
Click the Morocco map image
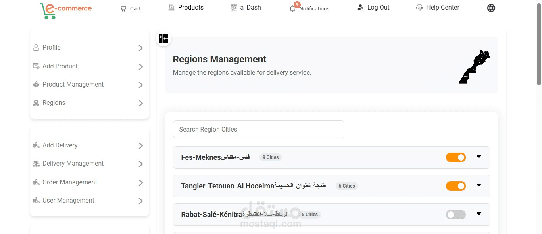[x=475, y=67]
